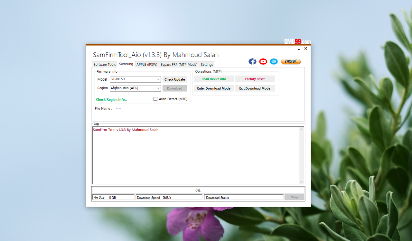Open the YouTube icon link
This screenshot has height=241, width=412.
coord(263,61)
